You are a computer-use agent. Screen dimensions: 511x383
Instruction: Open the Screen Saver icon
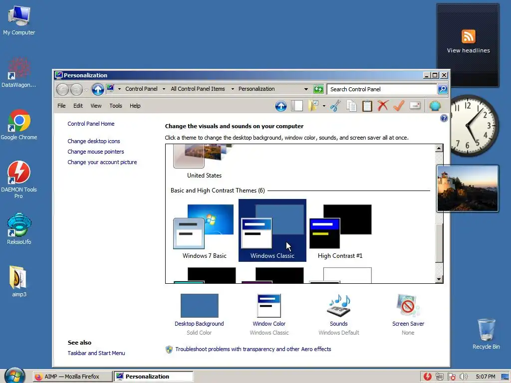[408, 306]
